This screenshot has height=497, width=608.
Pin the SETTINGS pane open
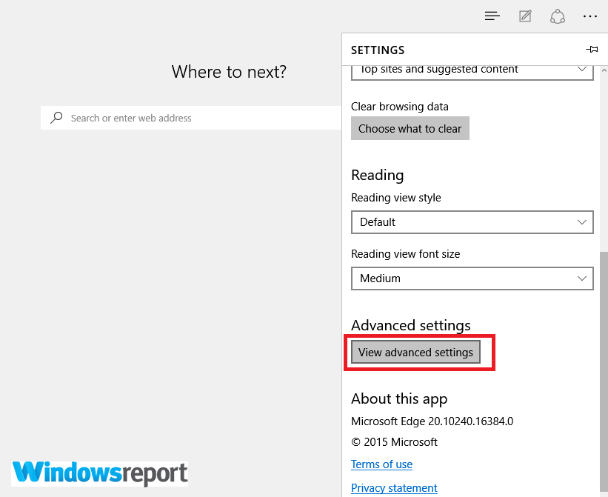tap(592, 49)
